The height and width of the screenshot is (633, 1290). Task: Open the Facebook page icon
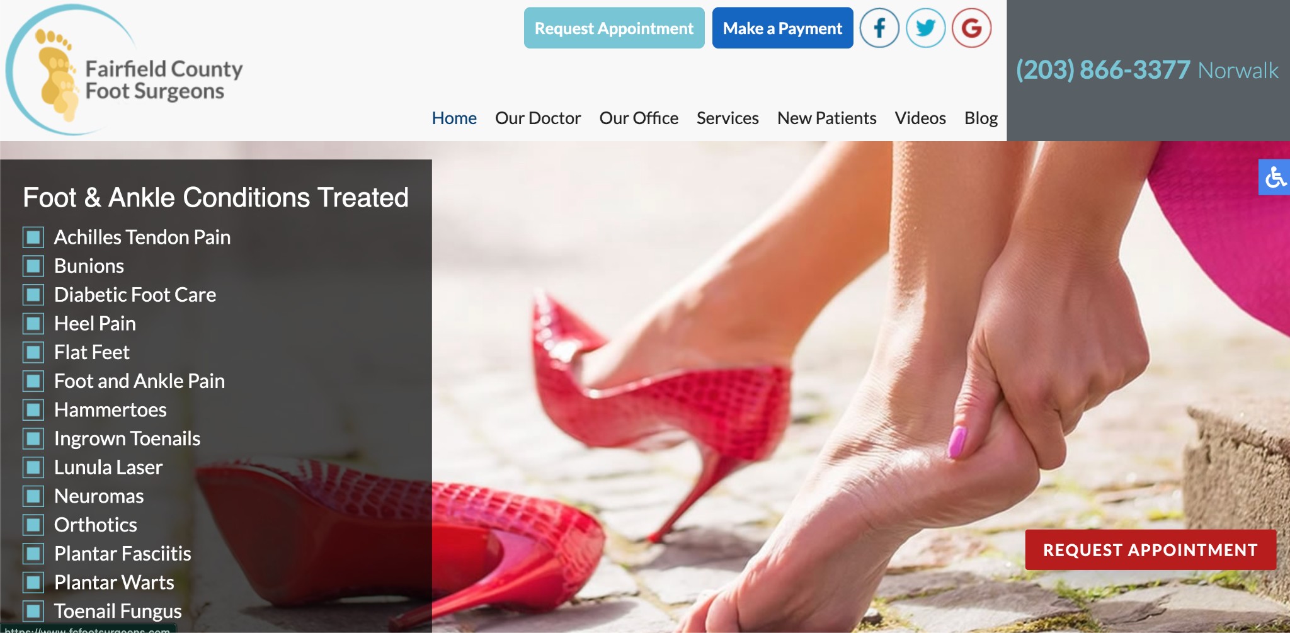pos(879,28)
